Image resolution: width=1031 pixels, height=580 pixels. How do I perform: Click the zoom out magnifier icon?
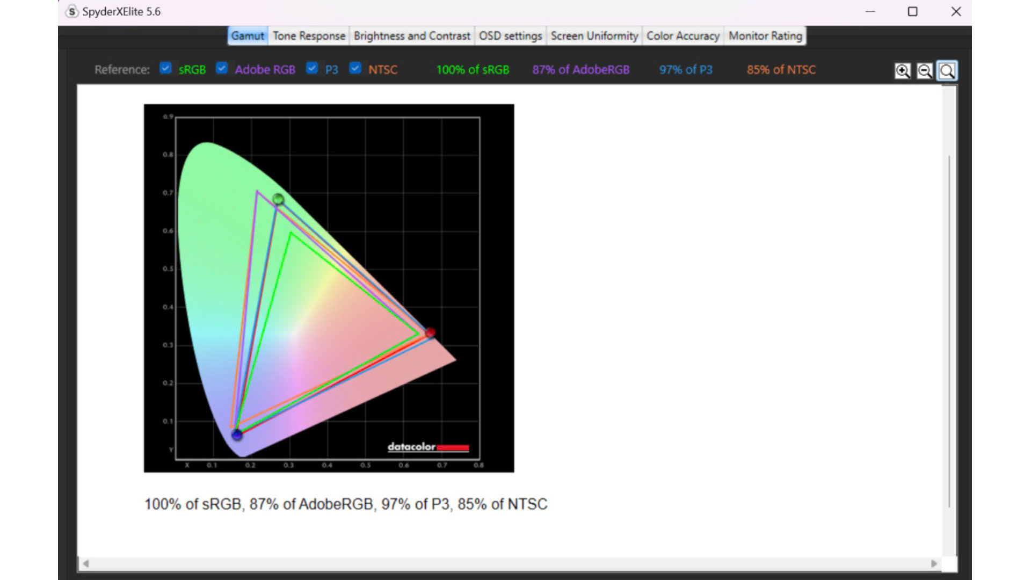coord(925,71)
